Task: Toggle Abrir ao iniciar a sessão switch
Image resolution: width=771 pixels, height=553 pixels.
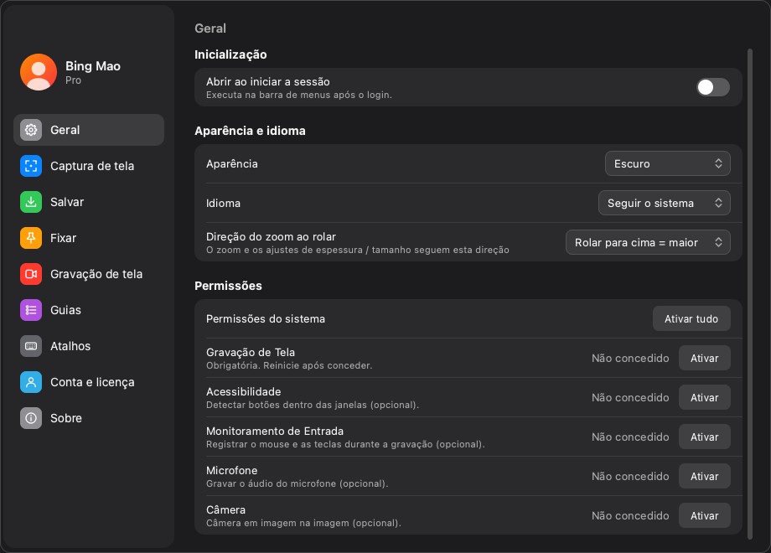Action: [x=713, y=87]
